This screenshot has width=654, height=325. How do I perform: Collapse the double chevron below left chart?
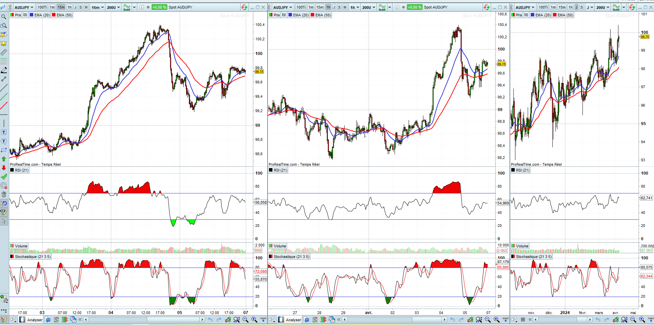(x=80, y=320)
